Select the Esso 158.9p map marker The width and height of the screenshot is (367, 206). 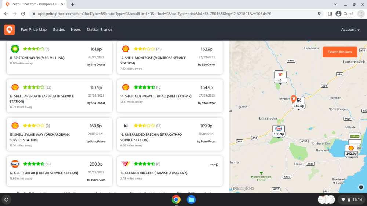279,131
